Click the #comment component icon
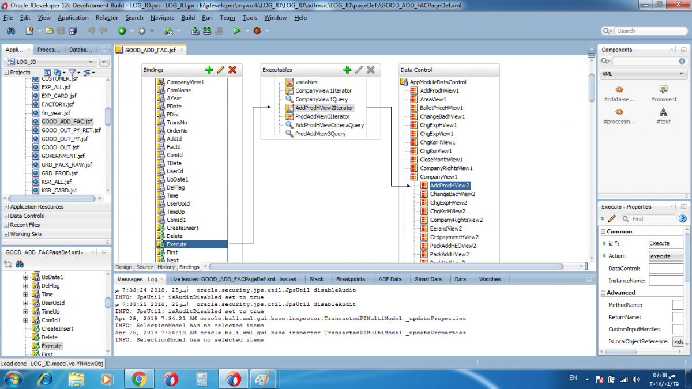692x389 pixels. [663, 90]
